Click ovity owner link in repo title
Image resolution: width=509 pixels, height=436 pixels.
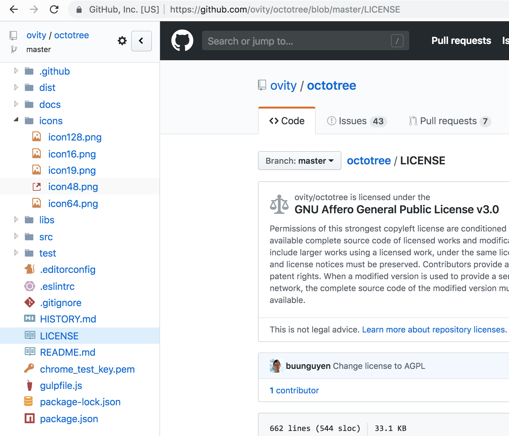pos(283,85)
